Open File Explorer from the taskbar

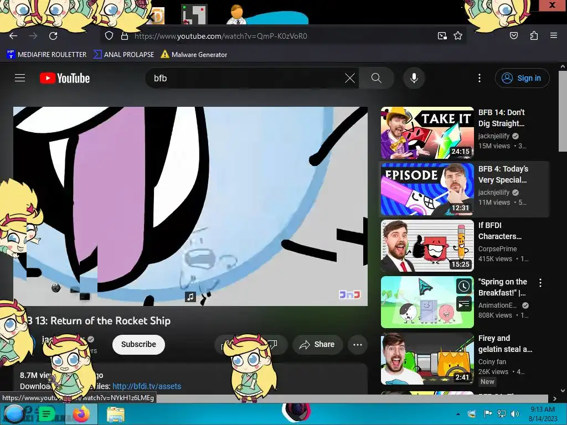coord(116,414)
